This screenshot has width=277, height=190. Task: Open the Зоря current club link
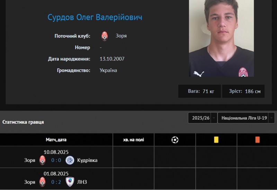coord(121,36)
